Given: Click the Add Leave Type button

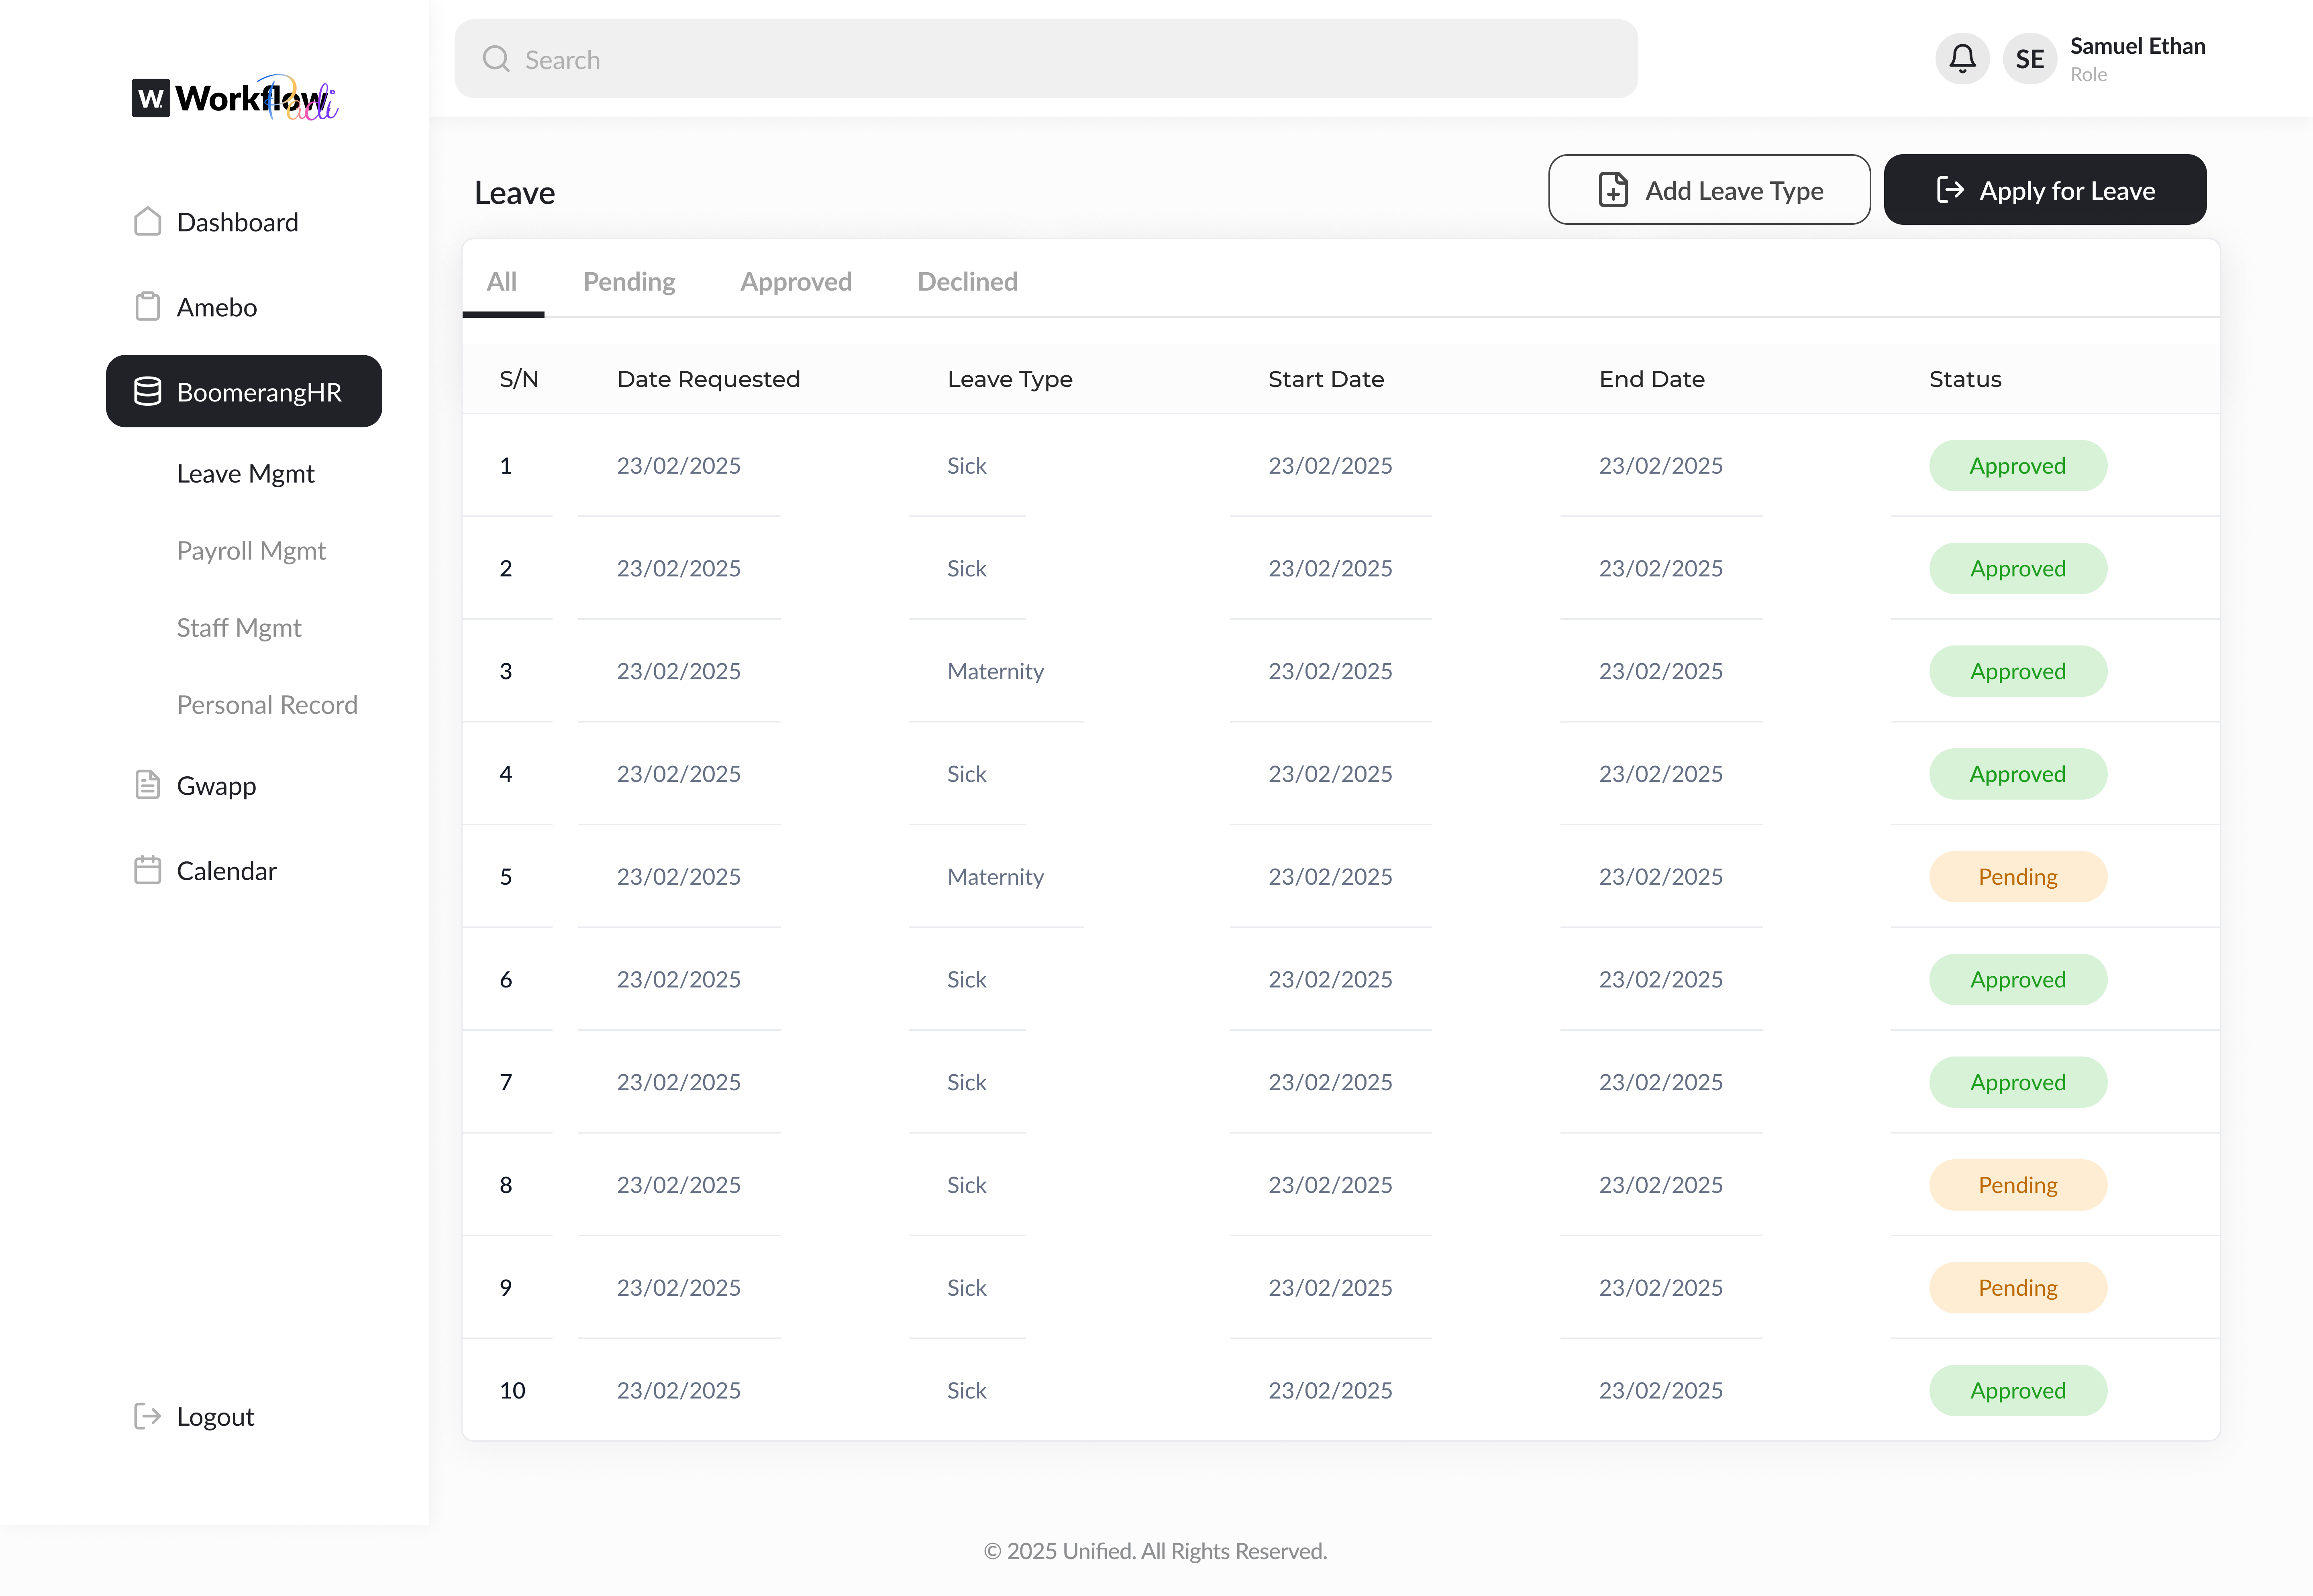Looking at the screenshot, I should coord(1709,189).
